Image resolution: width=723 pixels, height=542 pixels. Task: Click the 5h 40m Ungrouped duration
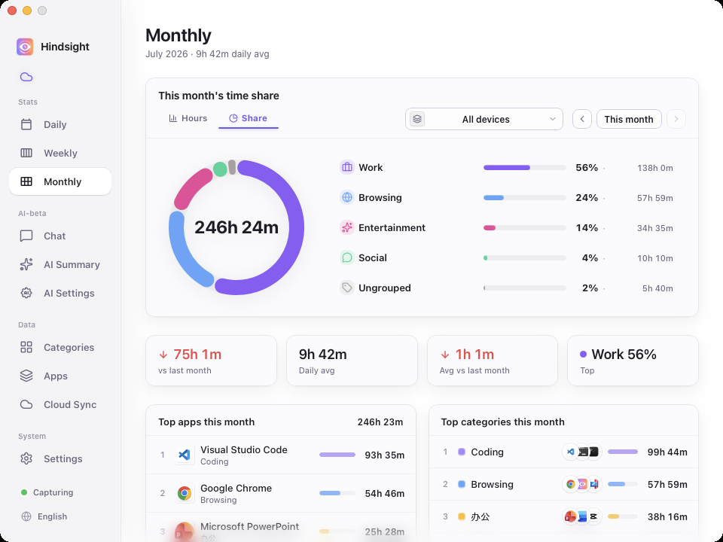coord(657,288)
